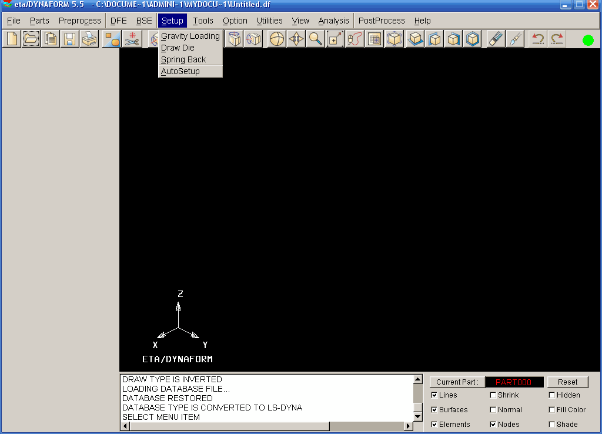Click the message log scroll-right arrow
The image size is (602, 434).
pos(409,426)
